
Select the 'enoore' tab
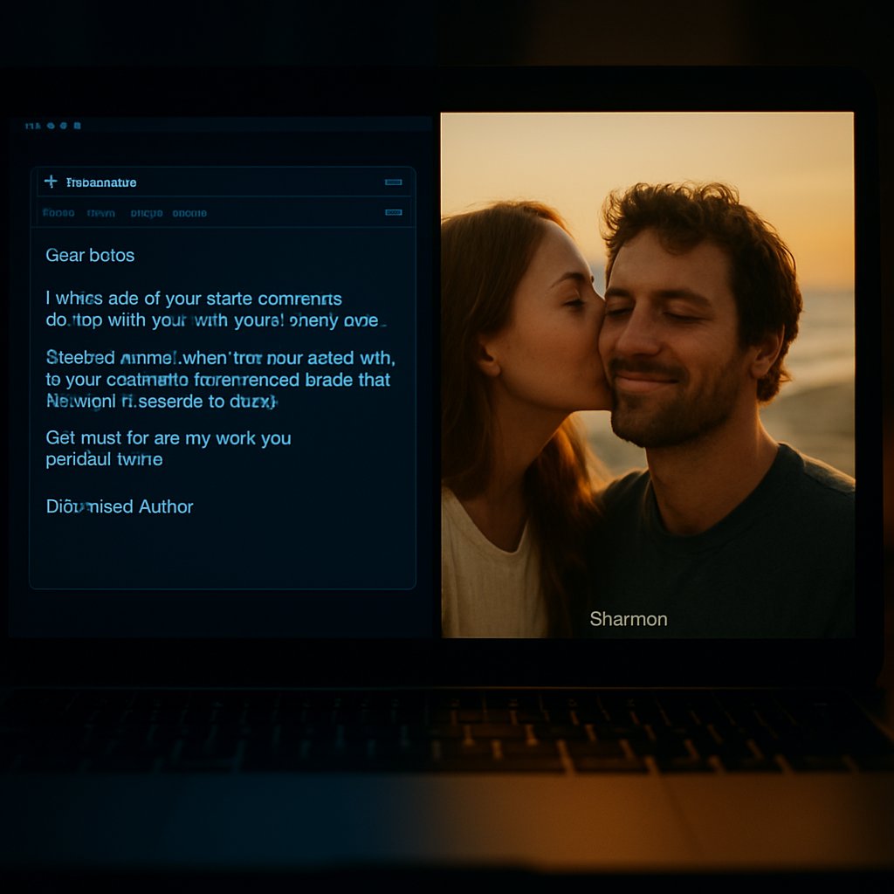pos(189,213)
